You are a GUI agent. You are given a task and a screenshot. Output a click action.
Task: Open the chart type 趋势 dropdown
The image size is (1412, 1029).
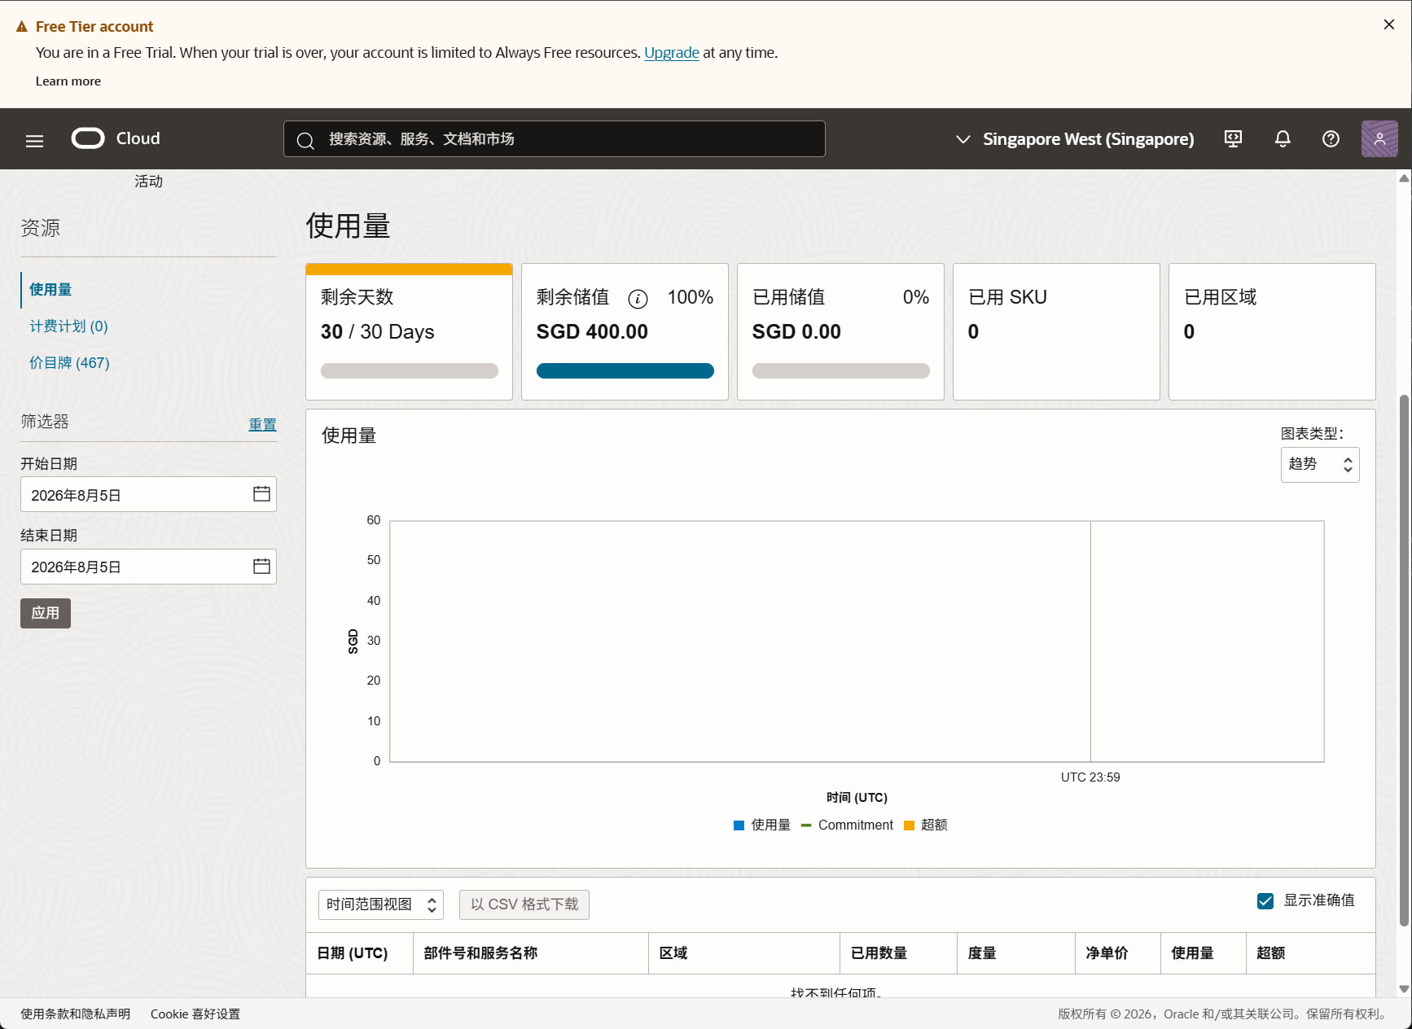[x=1319, y=465]
